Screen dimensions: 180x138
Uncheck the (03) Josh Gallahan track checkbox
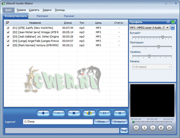pos(8,37)
